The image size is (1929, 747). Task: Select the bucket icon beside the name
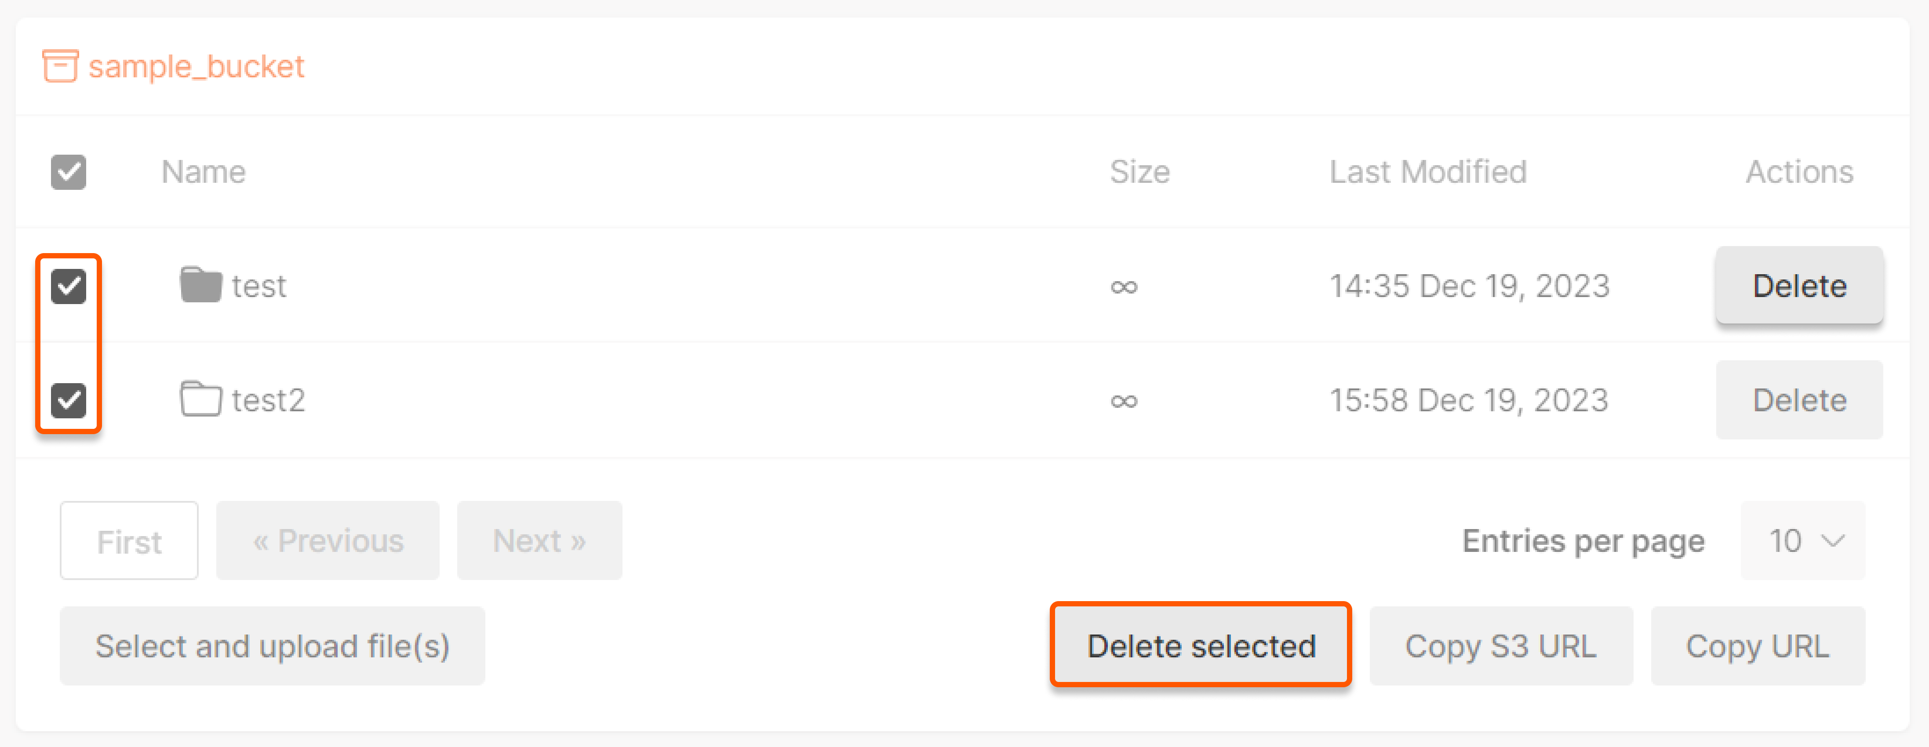coord(60,66)
